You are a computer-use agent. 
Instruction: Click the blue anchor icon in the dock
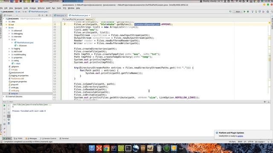tap(92, 148)
